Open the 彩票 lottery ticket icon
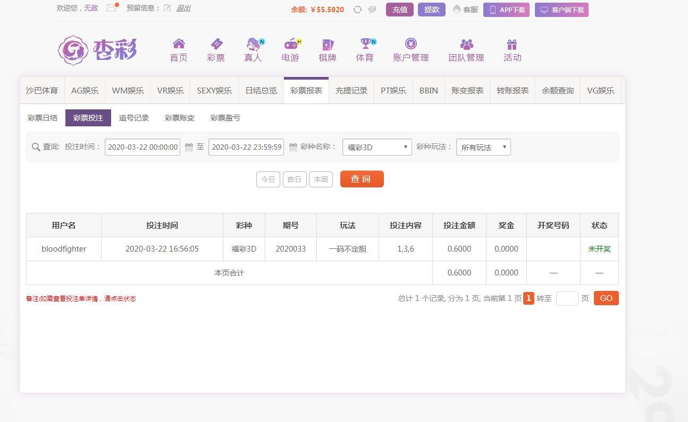688x422 pixels. 216,44
